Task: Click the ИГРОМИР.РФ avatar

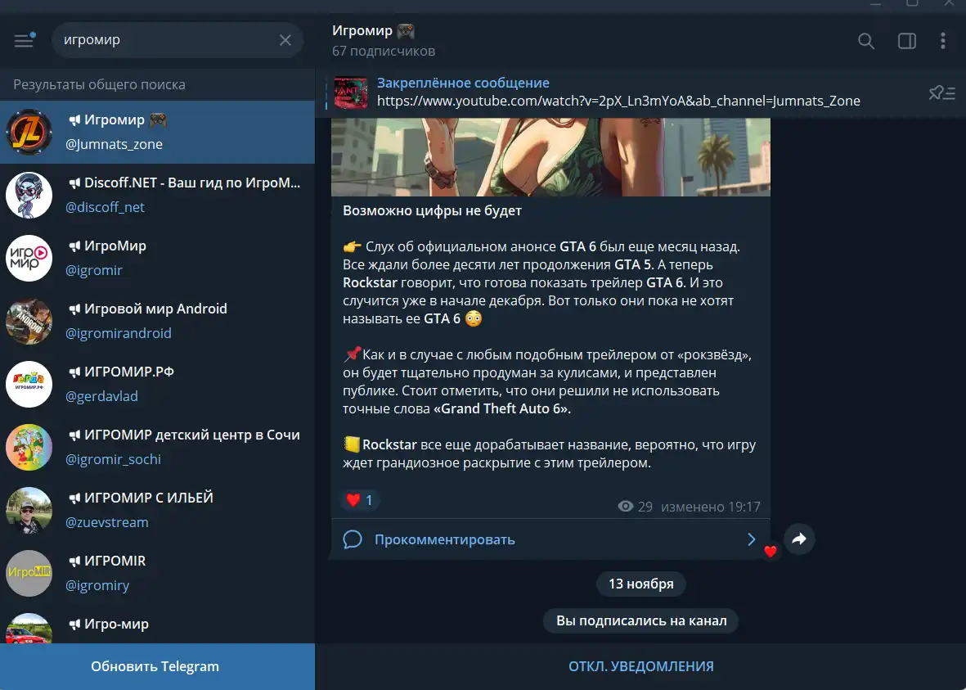Action: pos(29,384)
